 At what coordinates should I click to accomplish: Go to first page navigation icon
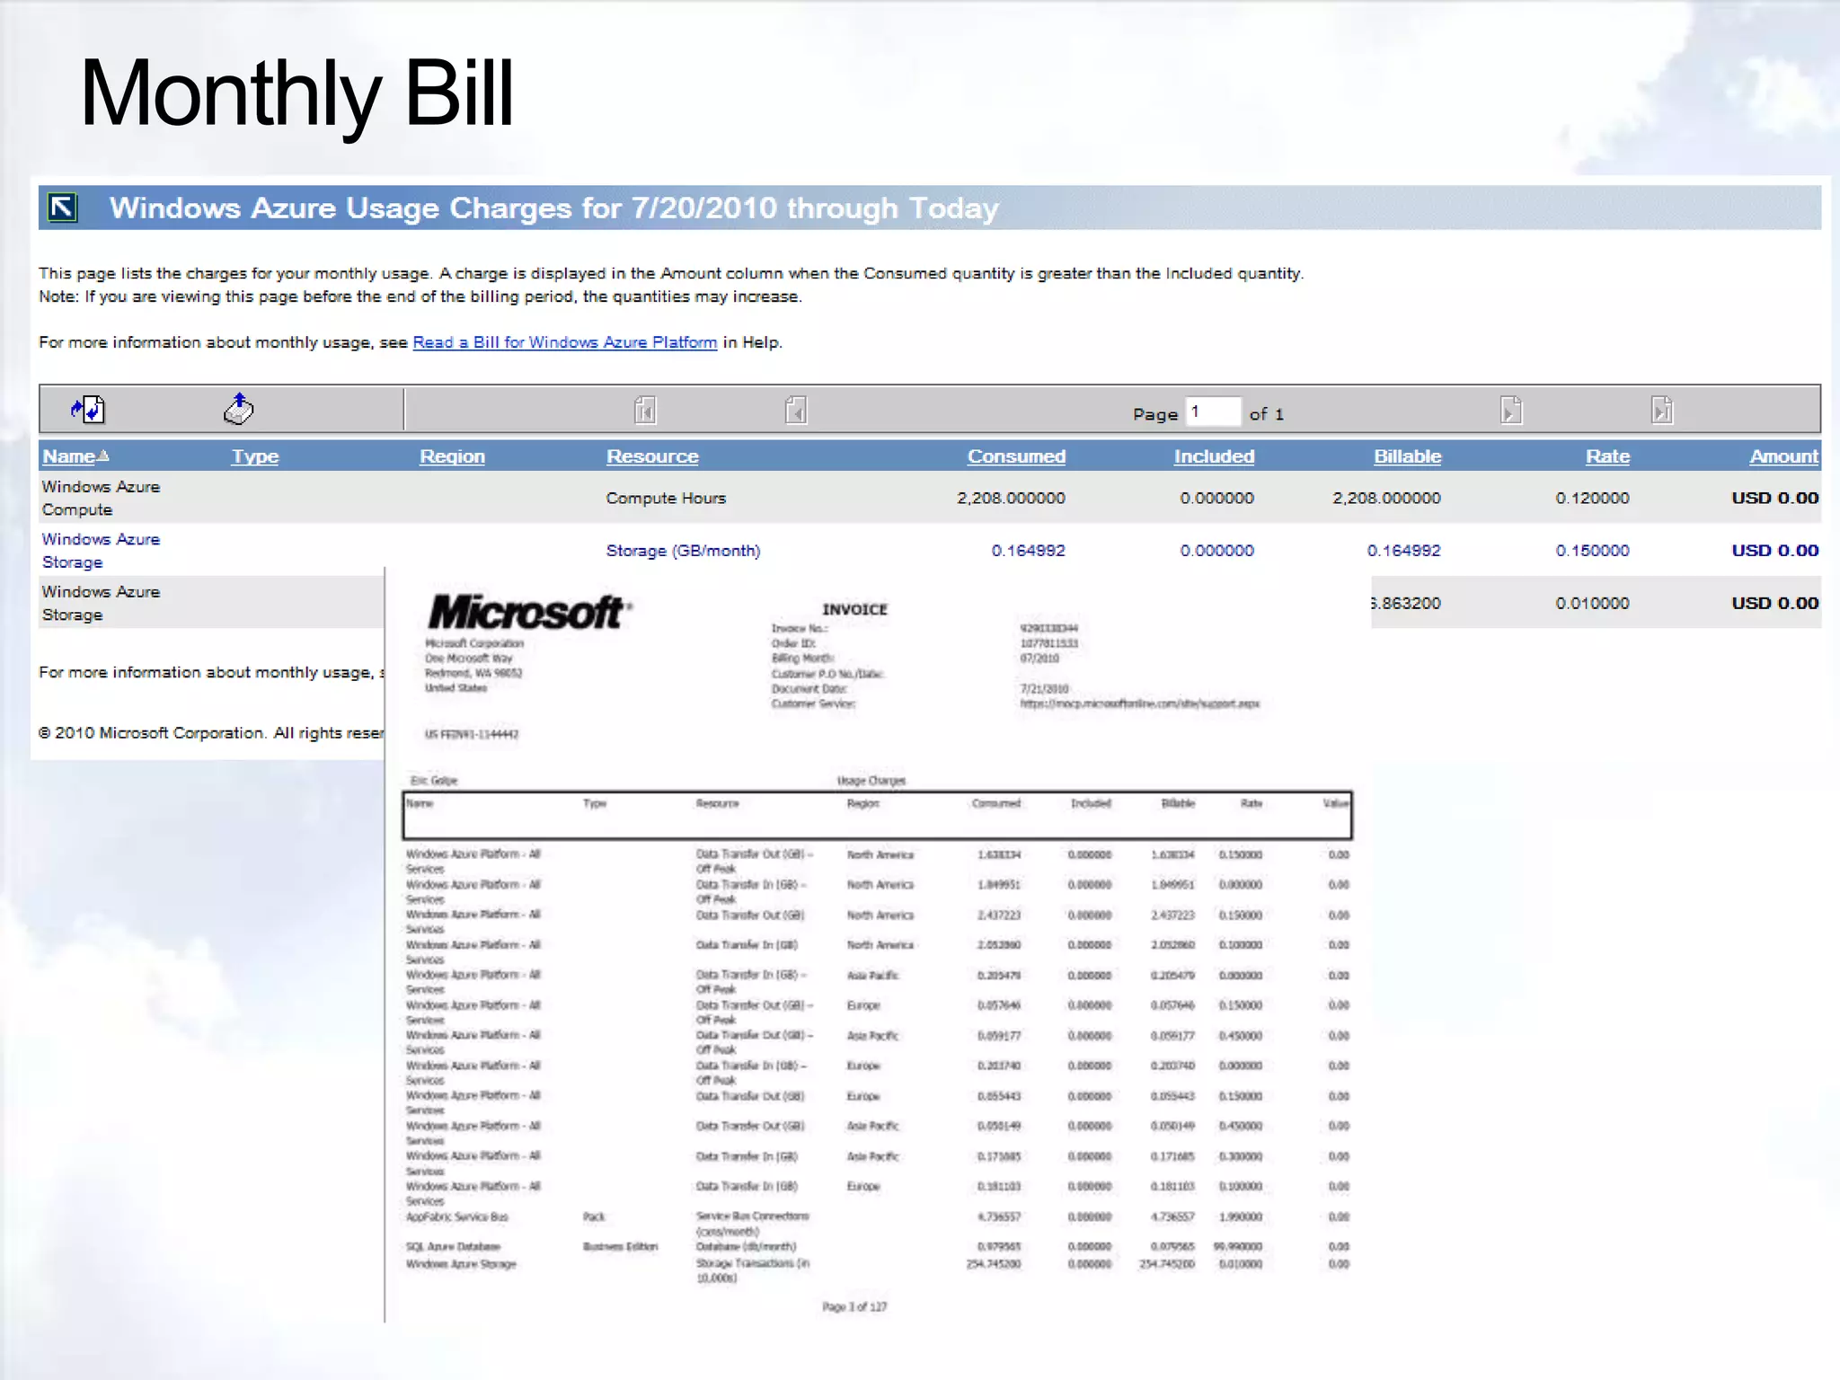pos(645,411)
